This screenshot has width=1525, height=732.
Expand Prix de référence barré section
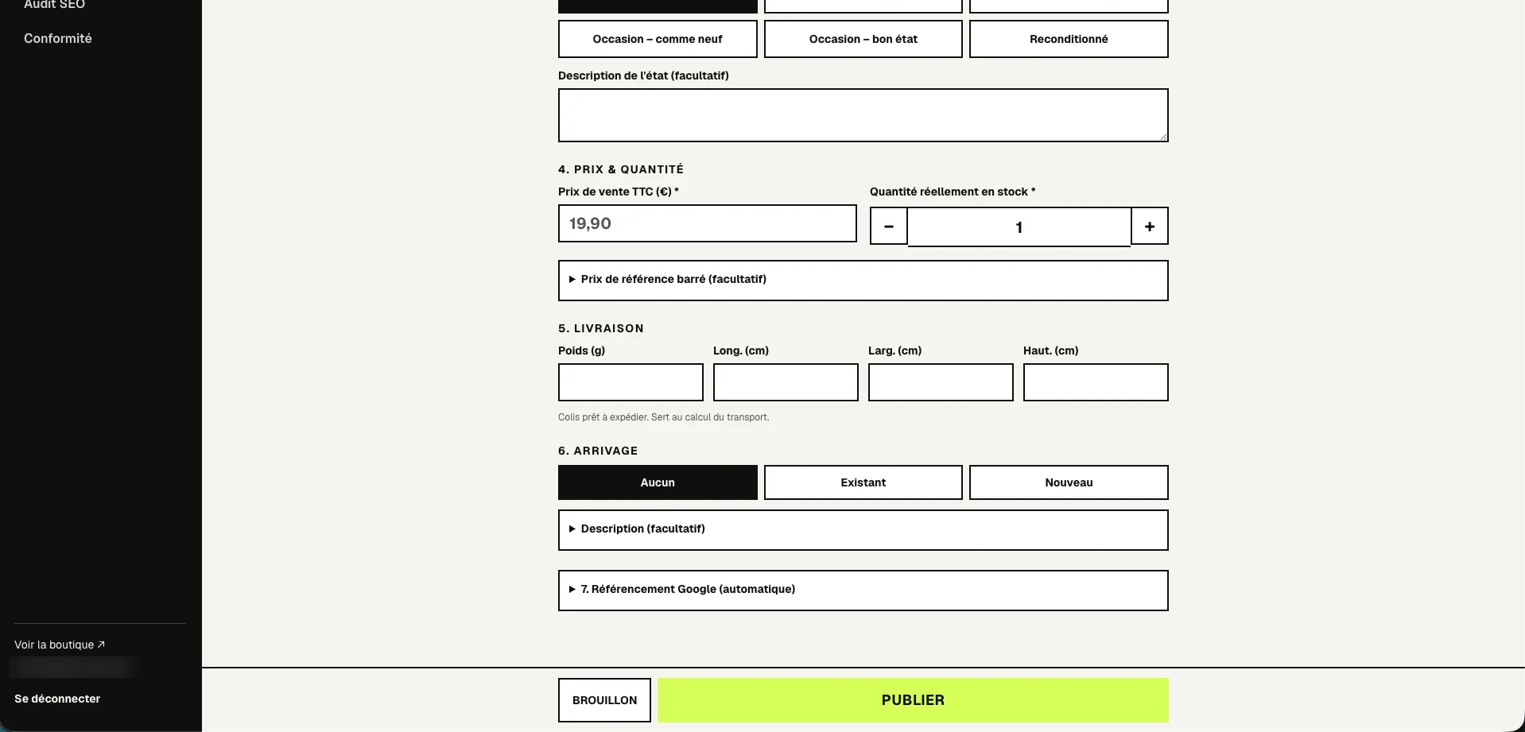point(863,281)
